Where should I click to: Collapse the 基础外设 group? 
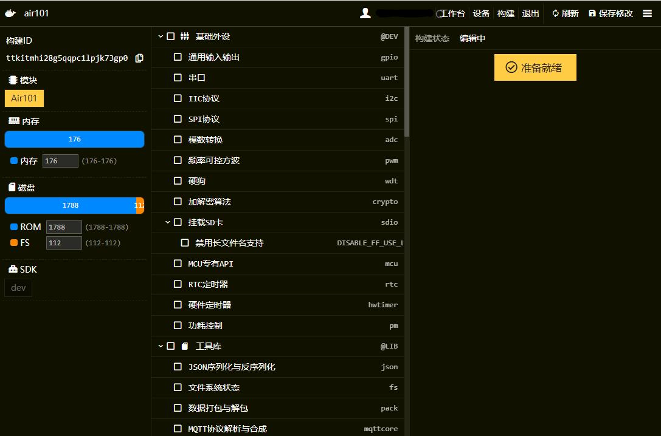(161, 36)
